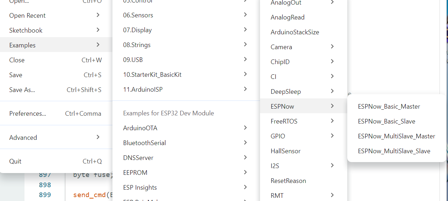Select ESPNow_MultiSlave_Master example sketch
This screenshot has height=201, width=448.
click(x=396, y=136)
